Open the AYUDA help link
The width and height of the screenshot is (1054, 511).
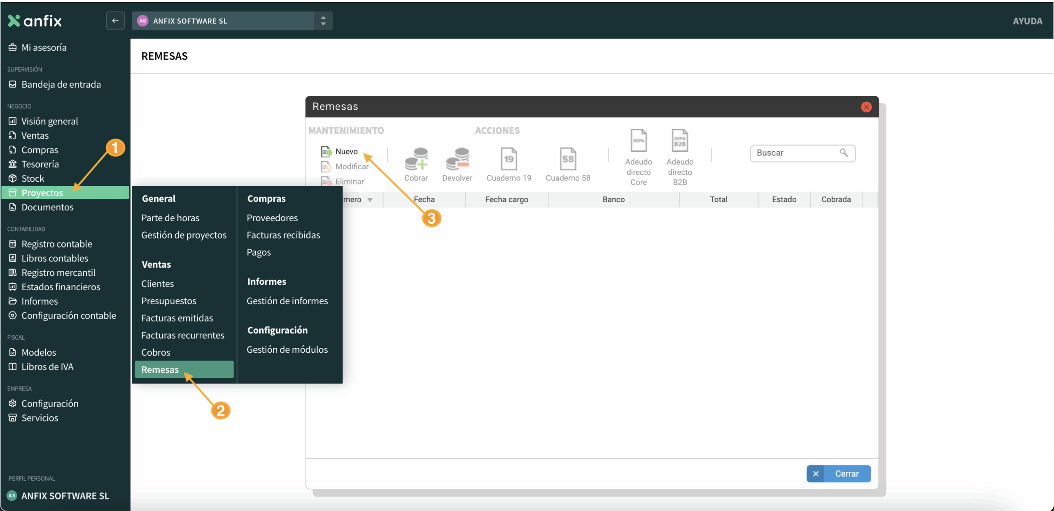point(1027,21)
